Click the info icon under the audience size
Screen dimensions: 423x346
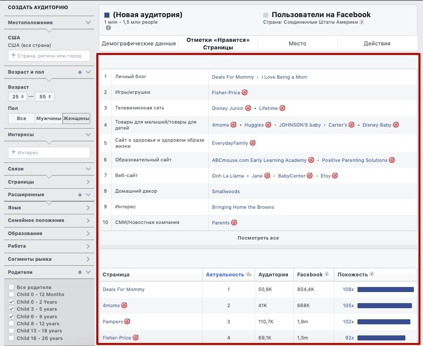point(108,28)
